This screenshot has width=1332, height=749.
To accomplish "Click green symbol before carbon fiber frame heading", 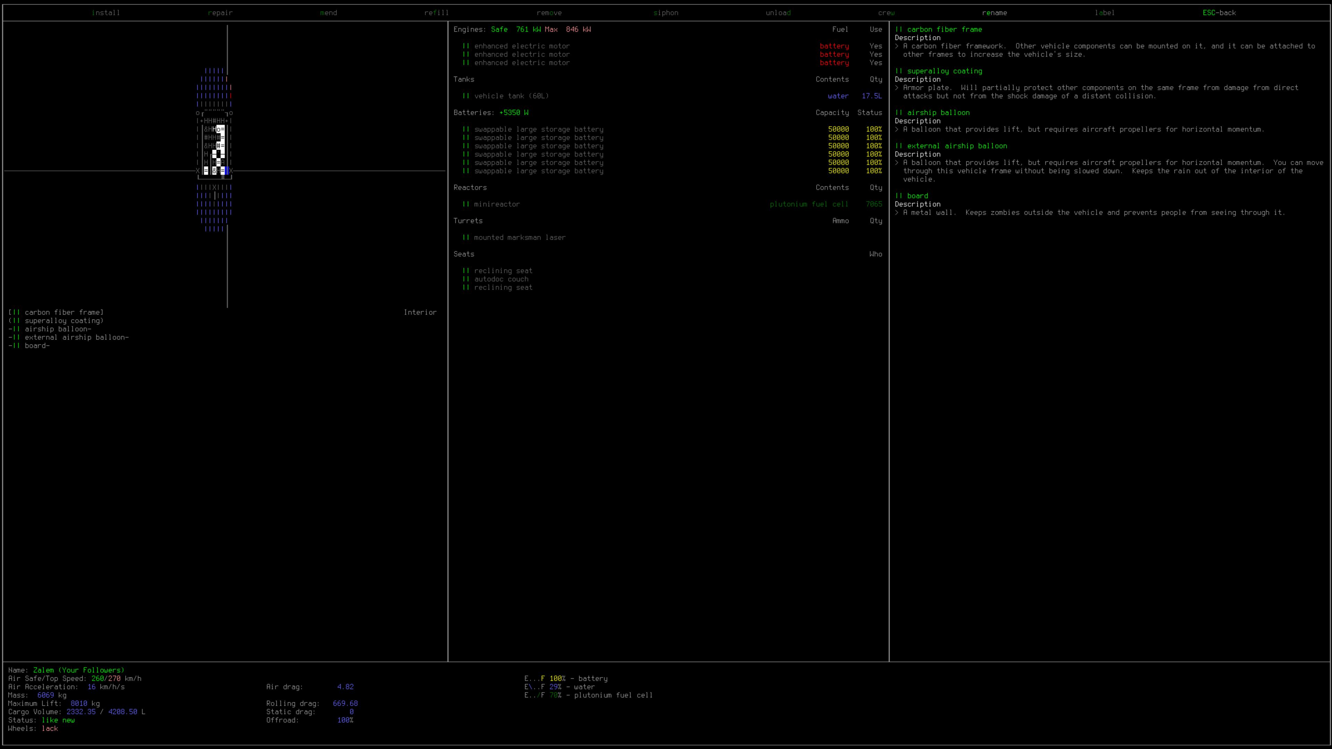I will 899,29.
